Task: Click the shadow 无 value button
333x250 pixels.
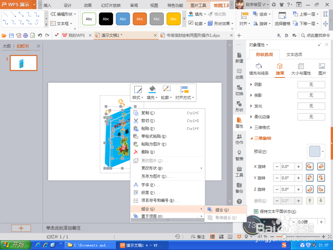Action: point(311,85)
